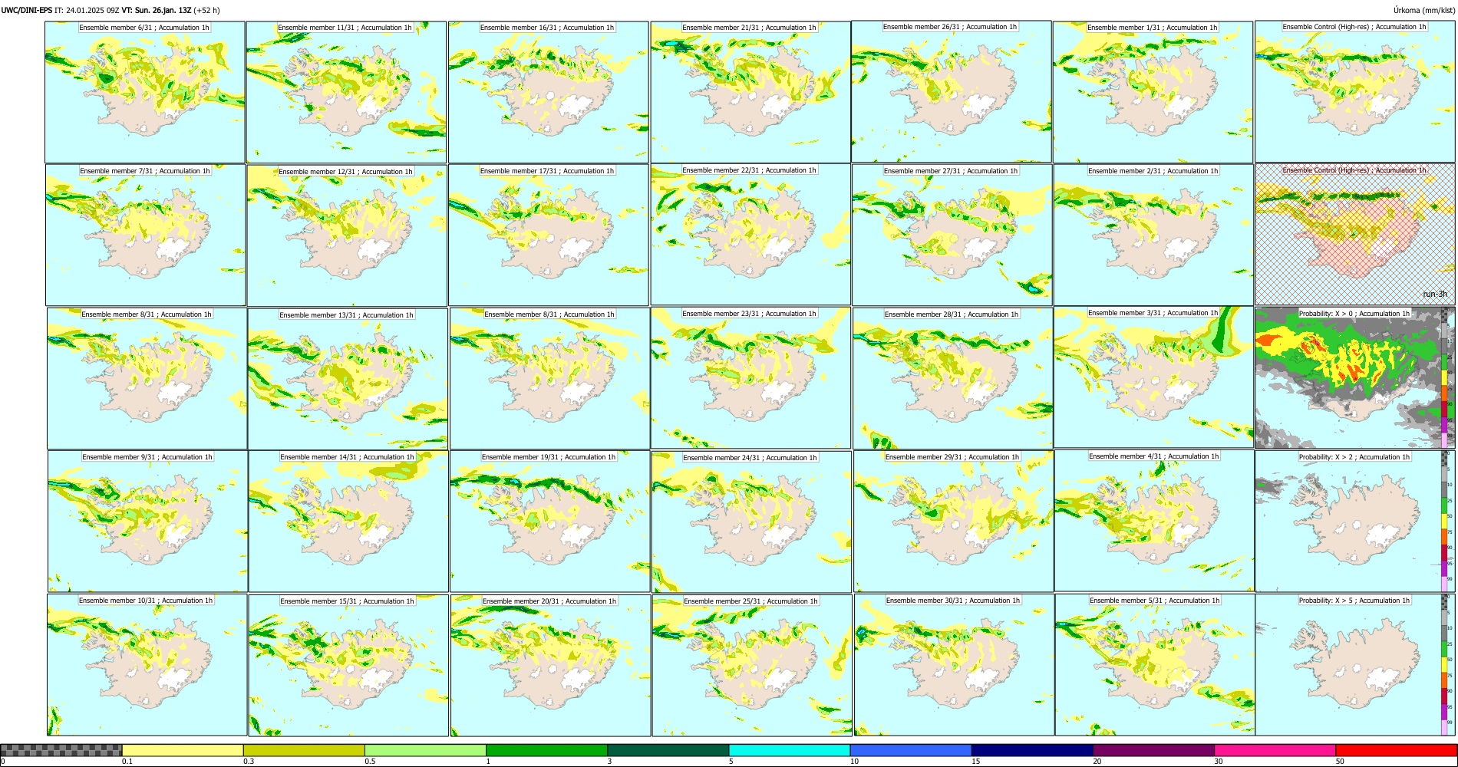This screenshot has height=767, width=1458.
Task: Click the Ensemble member 14/31 map
Action: pyautogui.click(x=348, y=522)
